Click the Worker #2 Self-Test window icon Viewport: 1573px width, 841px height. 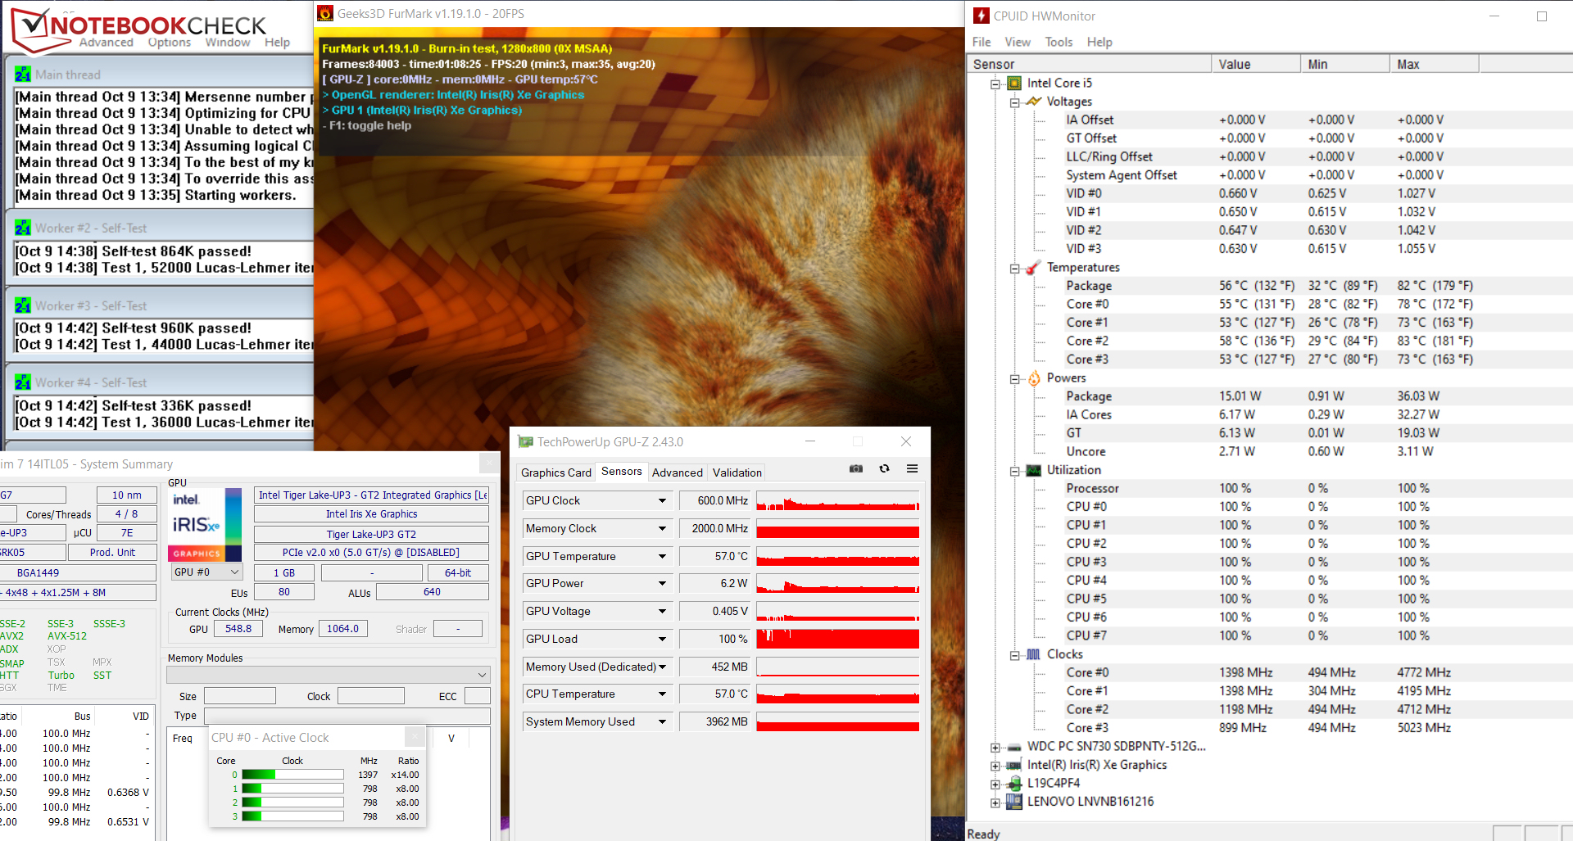tap(23, 228)
